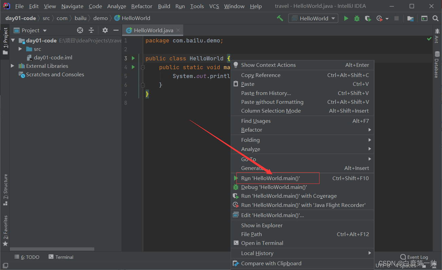This screenshot has width=442, height=270.
Task: Click the Project panel locate-file crosshair icon
Action: pos(80,30)
